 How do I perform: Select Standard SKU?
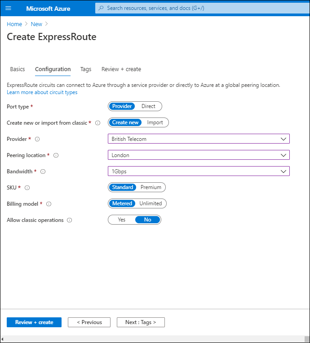click(123, 187)
